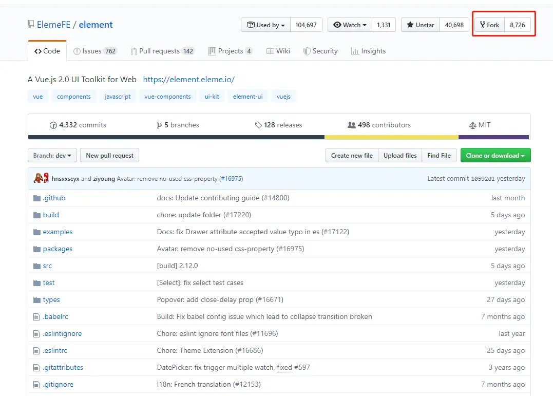Select the vuejs topic tag
The height and width of the screenshot is (396, 553).
point(283,97)
